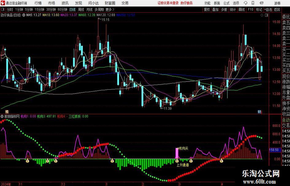
Task: Click the MA60: 12.39 label
Action: tap(87, 15)
